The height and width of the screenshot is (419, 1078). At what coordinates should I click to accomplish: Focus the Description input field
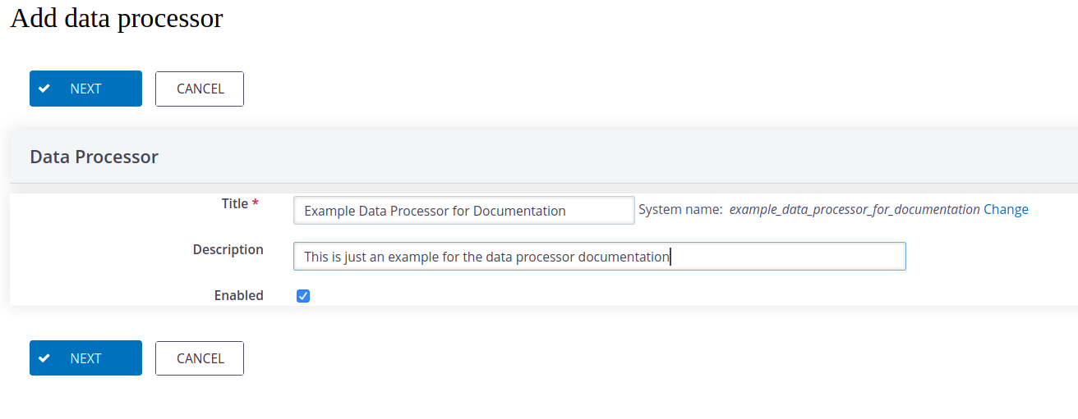click(x=600, y=256)
